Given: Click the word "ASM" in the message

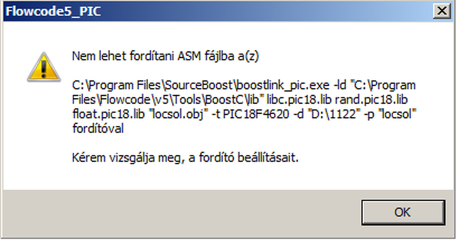Looking at the screenshot, I should coord(188,56).
